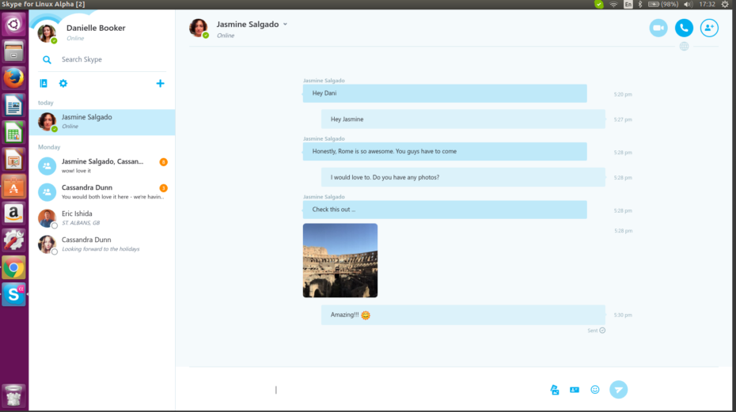Launch Firefox from the Ubuntu dock
This screenshot has width=736, height=412.
click(13, 78)
